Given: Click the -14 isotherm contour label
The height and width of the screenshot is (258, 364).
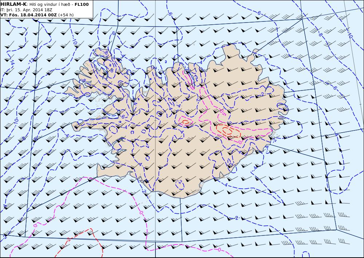Looking at the screenshot, I should pos(12,63).
